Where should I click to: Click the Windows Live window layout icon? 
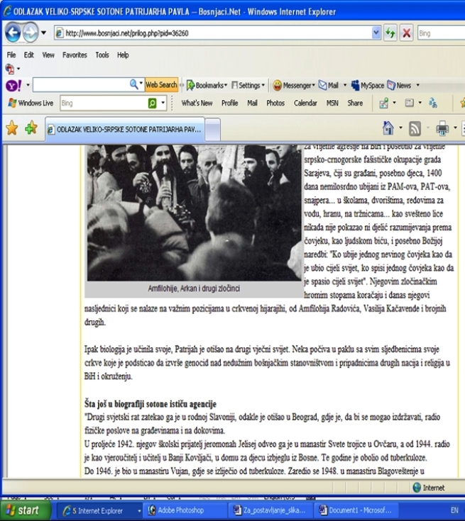pyautogui.click(x=409, y=103)
